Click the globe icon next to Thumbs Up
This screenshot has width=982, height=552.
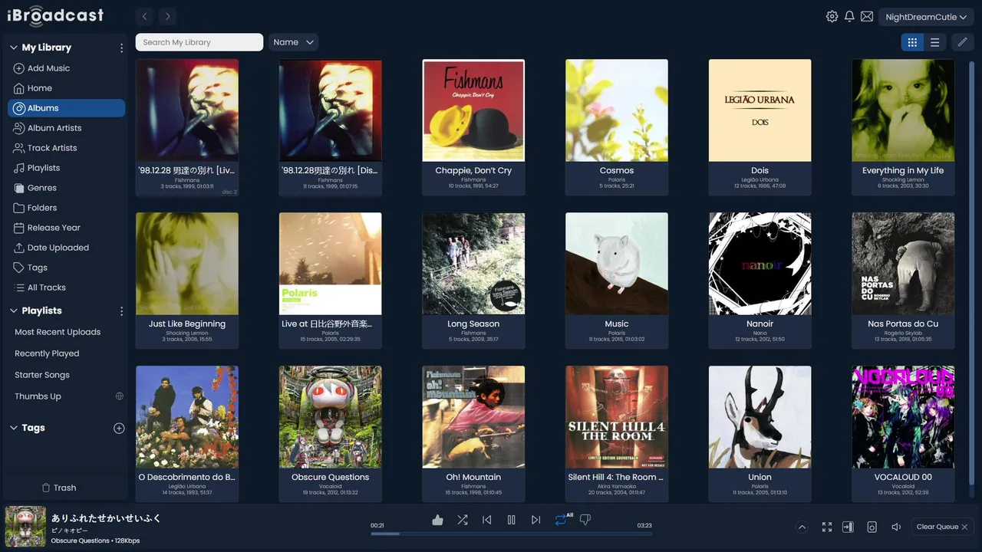click(x=119, y=396)
